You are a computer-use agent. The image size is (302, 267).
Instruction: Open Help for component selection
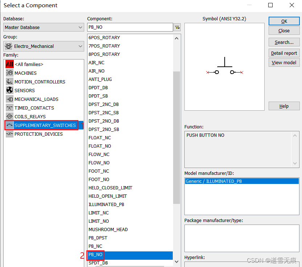284,106
